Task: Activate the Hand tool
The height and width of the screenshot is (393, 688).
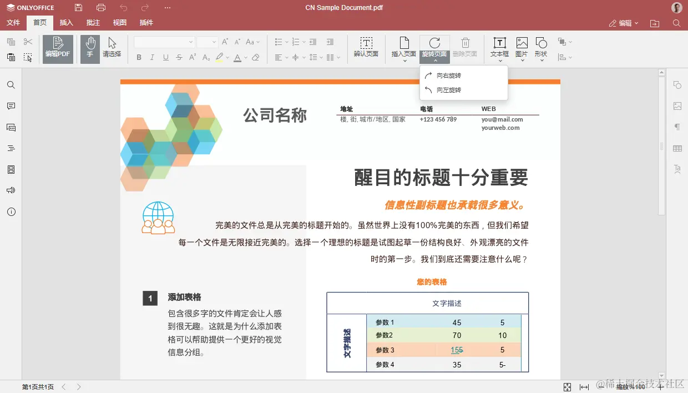Action: pyautogui.click(x=89, y=49)
